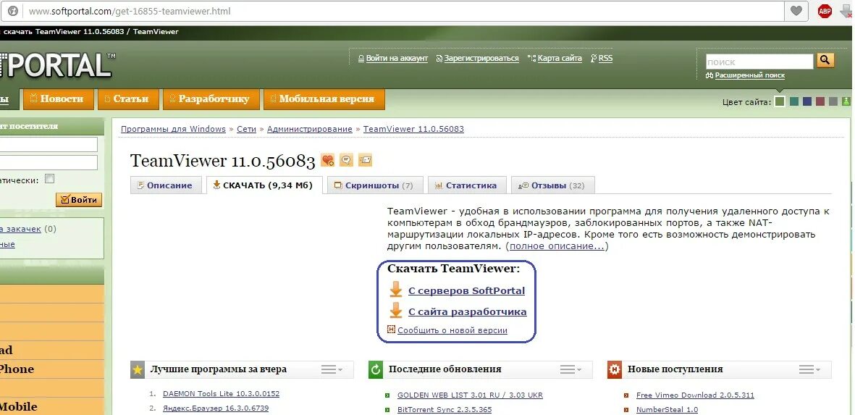Open NumberSteal 1.0 link

click(x=667, y=409)
